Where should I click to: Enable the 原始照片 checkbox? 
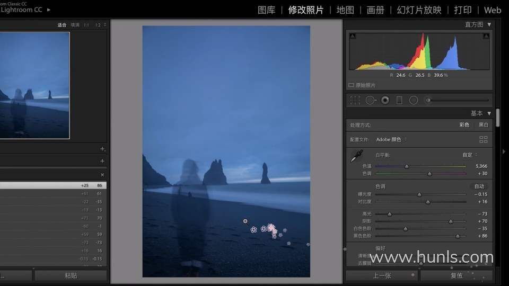(351, 85)
